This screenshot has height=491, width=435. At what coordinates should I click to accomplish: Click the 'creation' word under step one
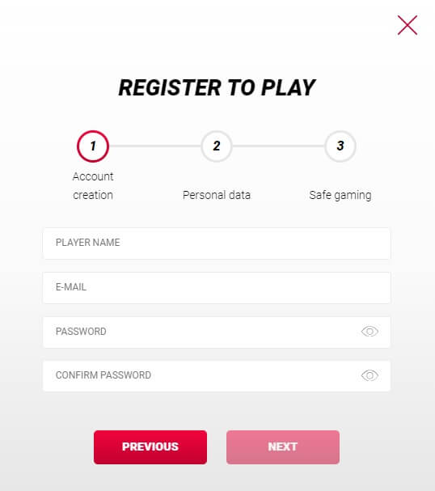click(x=93, y=195)
